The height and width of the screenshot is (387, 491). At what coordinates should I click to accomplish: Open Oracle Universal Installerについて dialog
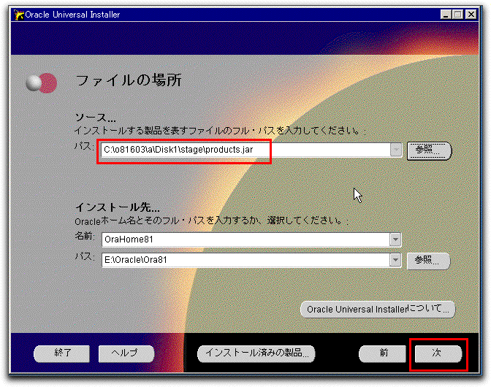coord(378,309)
